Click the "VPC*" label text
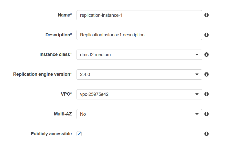This screenshot has width=249, height=149. pyautogui.click(x=66, y=94)
